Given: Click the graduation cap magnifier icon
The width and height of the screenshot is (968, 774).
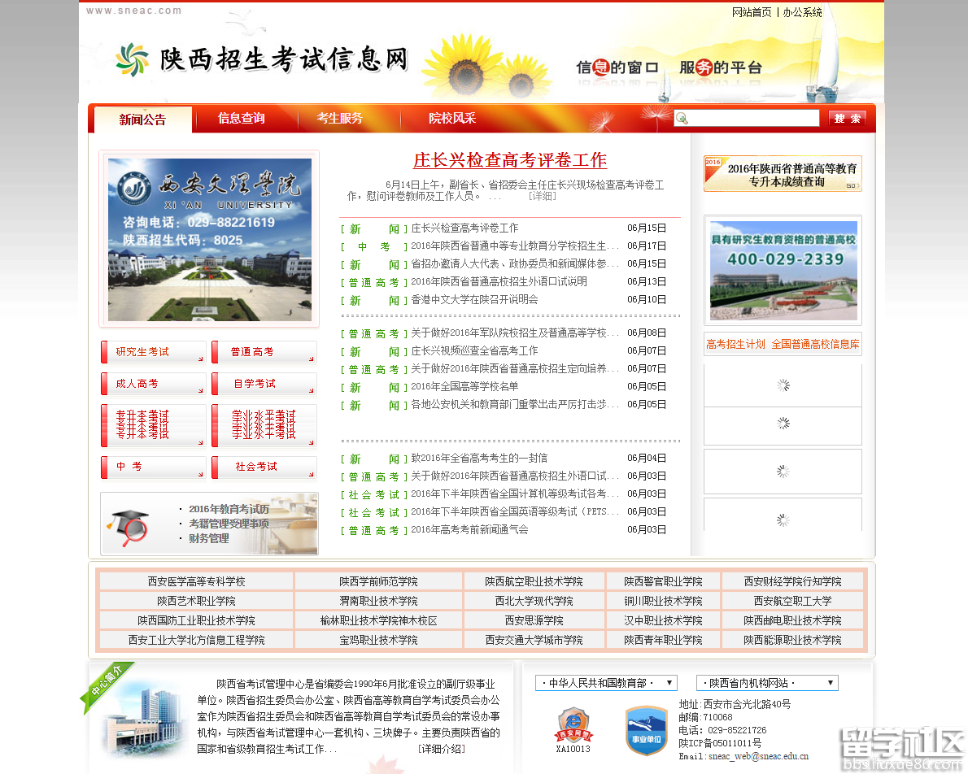Looking at the screenshot, I should [131, 524].
